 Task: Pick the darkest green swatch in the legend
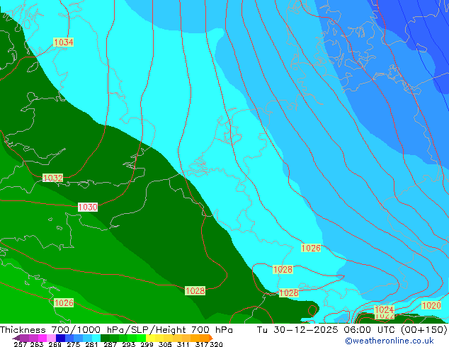point(105,338)
